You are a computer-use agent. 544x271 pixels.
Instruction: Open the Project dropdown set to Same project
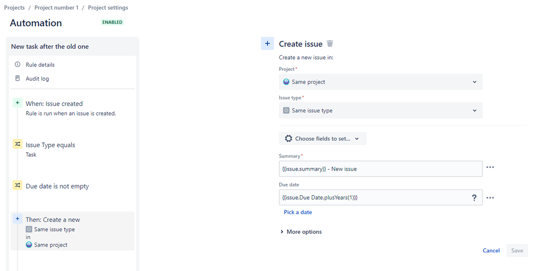click(381, 82)
